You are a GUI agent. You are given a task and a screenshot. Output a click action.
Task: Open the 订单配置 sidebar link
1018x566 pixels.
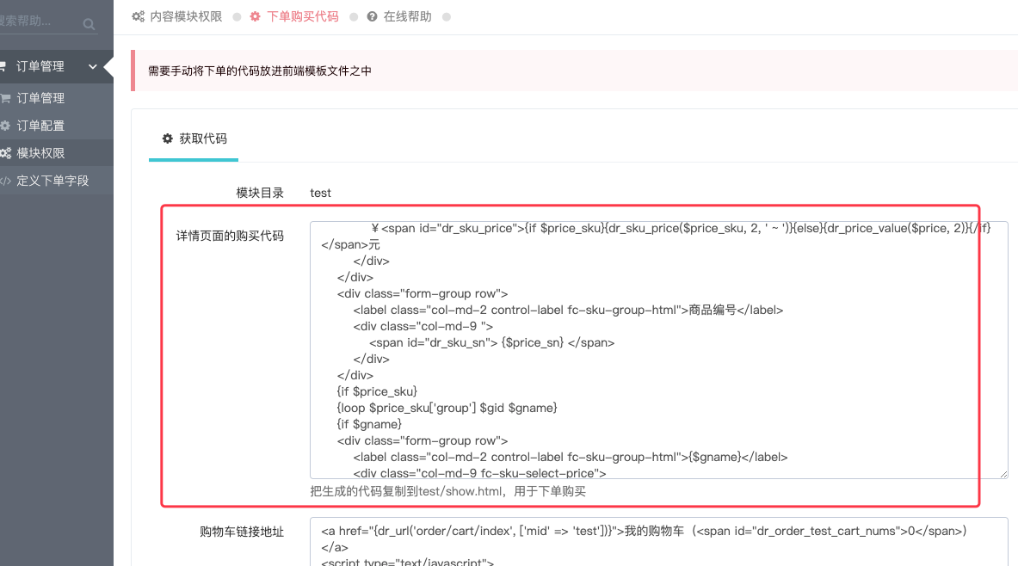pos(40,126)
